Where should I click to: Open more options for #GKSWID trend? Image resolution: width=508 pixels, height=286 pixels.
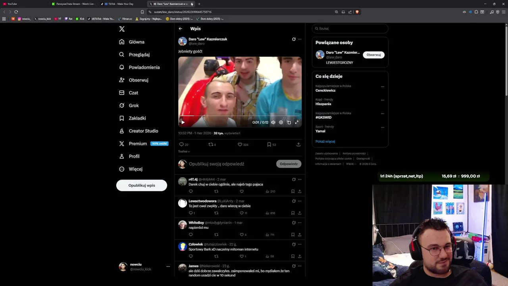(383, 114)
